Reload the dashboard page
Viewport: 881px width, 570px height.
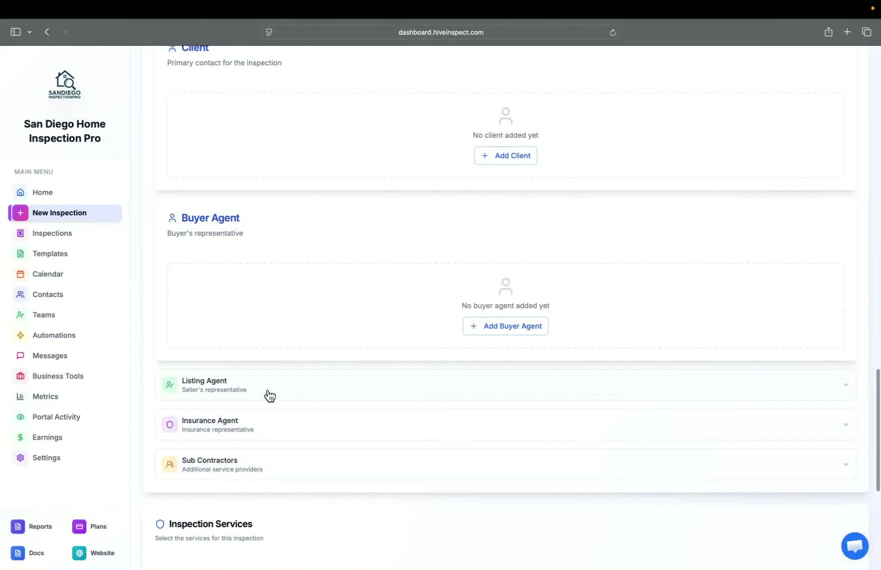pos(612,32)
